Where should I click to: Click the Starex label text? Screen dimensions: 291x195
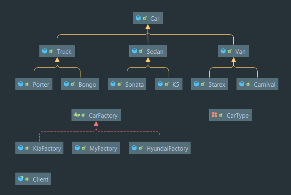tap(217, 85)
